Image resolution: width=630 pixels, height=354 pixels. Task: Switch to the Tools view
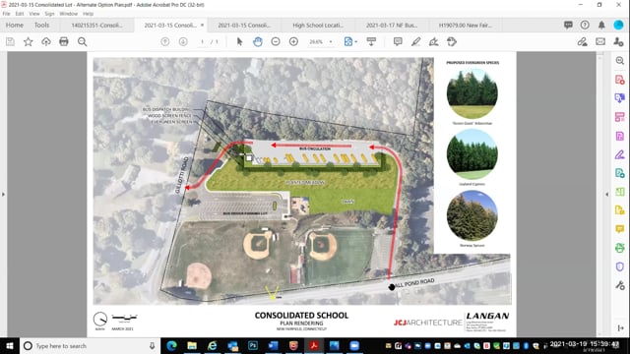click(x=41, y=26)
